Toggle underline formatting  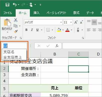[x=37, y=30]
